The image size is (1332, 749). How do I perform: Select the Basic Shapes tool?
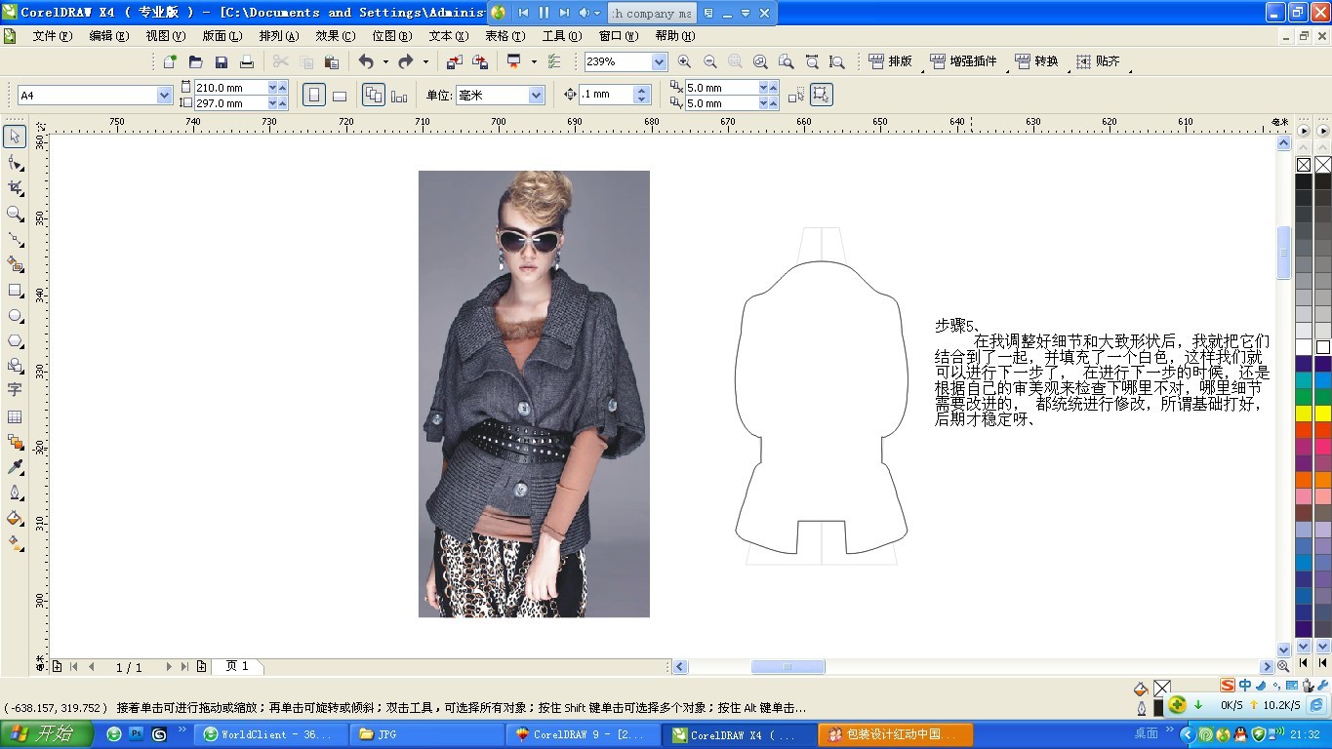(x=15, y=366)
